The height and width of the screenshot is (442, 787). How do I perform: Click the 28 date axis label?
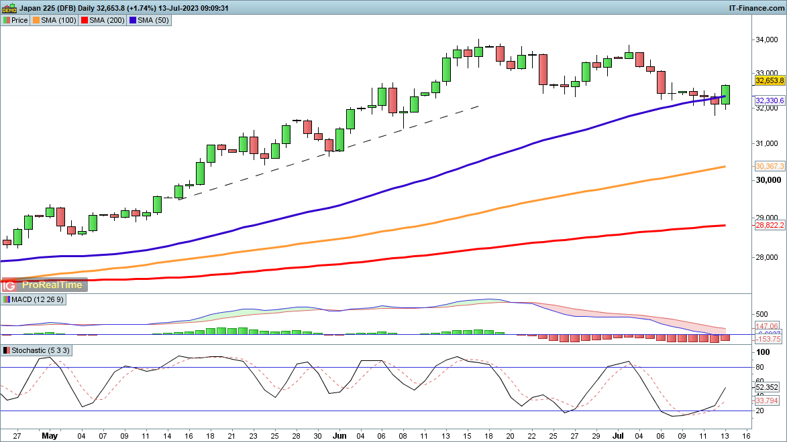296,436
